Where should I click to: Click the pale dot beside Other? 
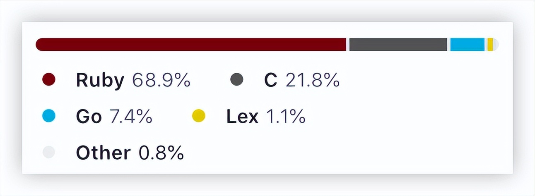click(x=49, y=153)
